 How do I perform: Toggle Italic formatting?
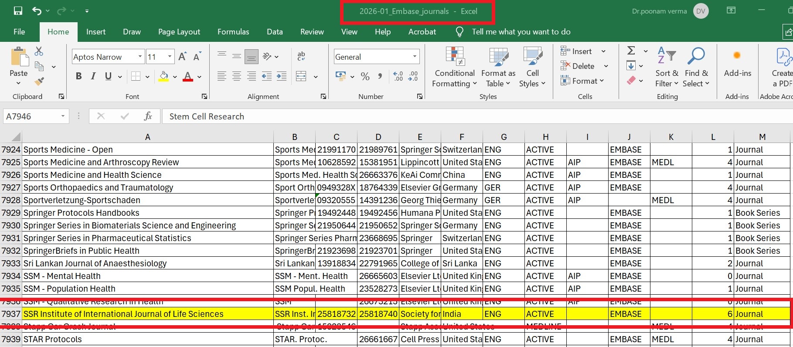click(x=93, y=76)
